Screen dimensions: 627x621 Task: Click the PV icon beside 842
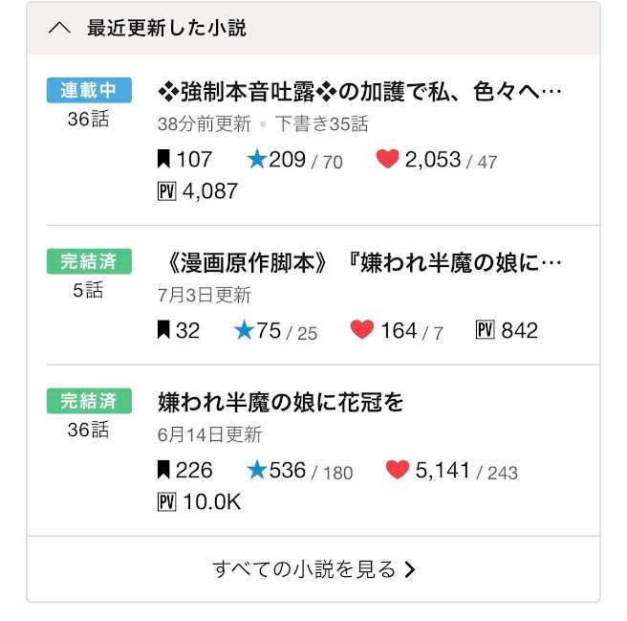[x=485, y=330]
